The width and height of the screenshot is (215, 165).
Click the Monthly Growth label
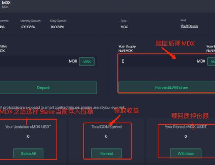click(31, 21)
